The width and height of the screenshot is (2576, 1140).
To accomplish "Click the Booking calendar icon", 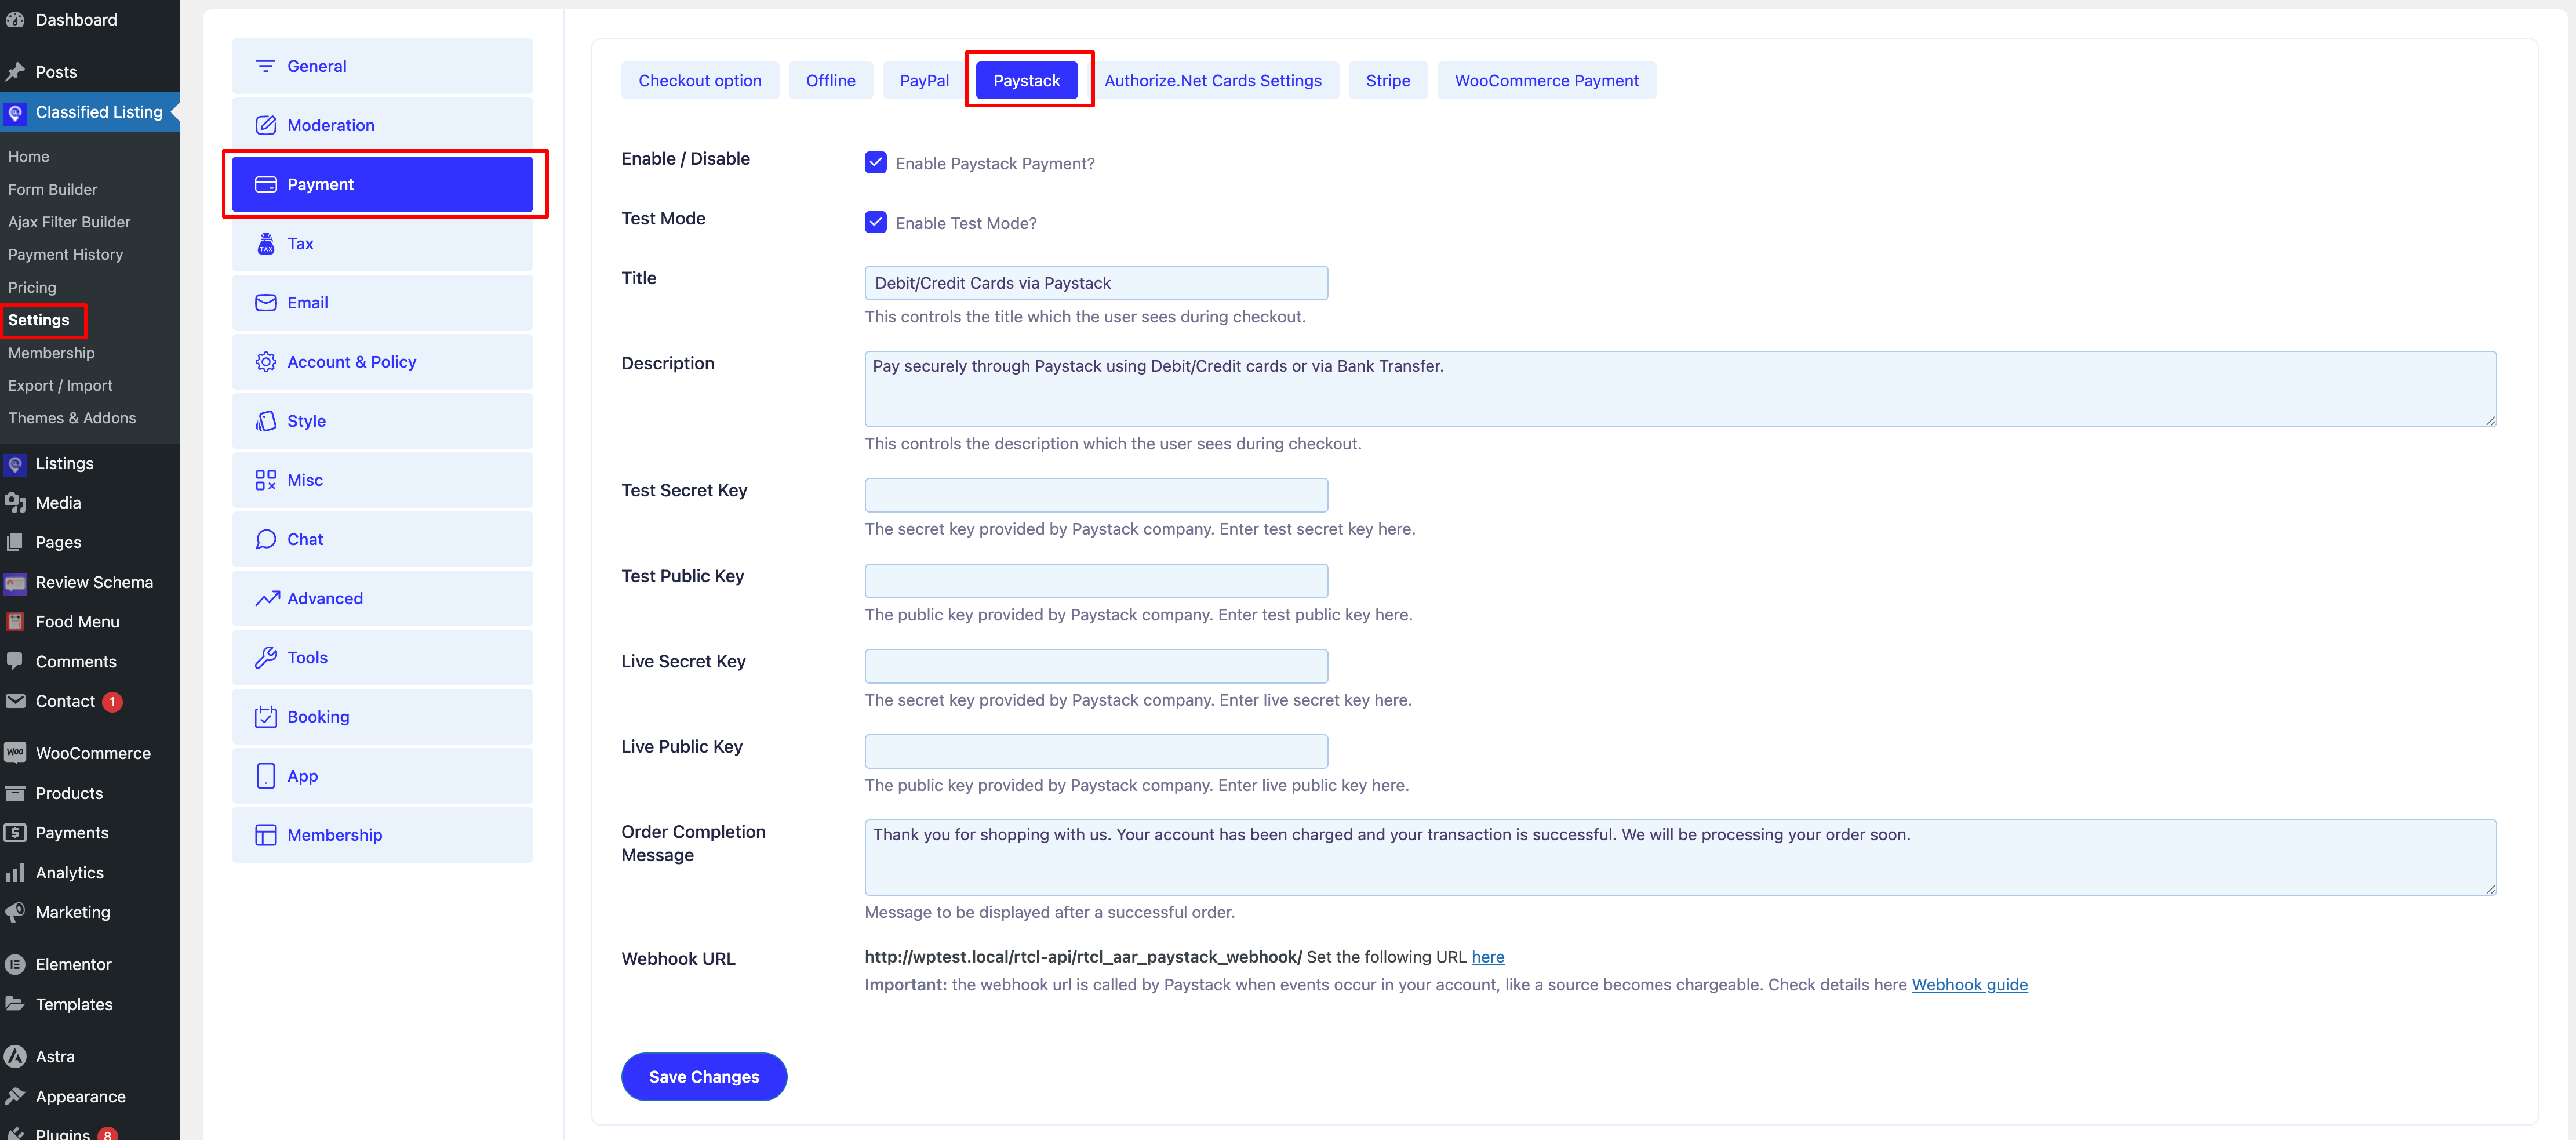I will pyautogui.click(x=265, y=716).
